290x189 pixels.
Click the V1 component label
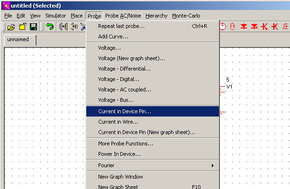click(229, 87)
